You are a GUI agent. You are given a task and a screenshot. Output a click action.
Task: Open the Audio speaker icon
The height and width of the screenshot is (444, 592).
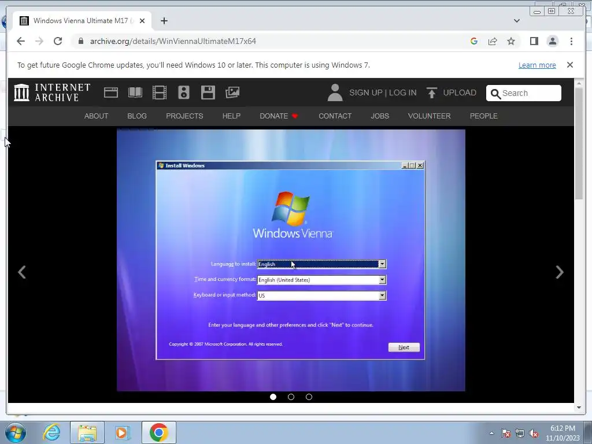pos(183,92)
